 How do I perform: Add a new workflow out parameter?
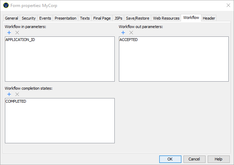[x=123, y=33]
